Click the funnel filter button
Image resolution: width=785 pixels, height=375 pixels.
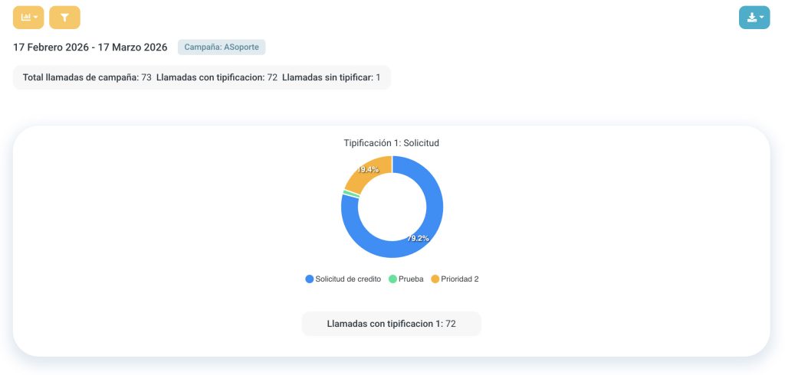point(64,18)
